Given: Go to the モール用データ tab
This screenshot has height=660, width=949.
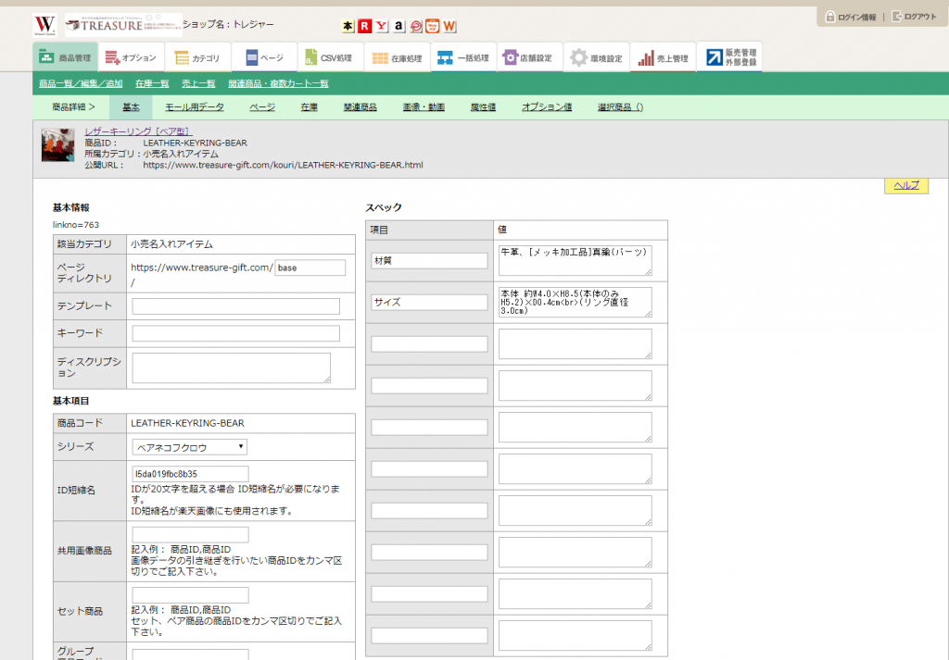Looking at the screenshot, I should (195, 107).
